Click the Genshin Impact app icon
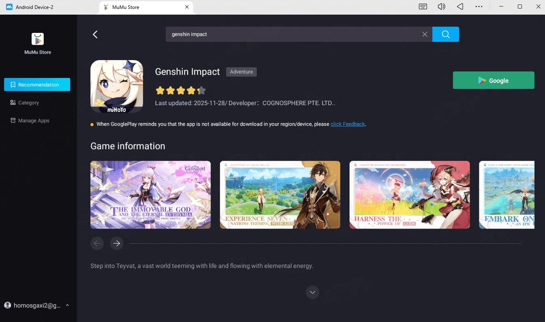545x322 pixels. [x=117, y=86]
